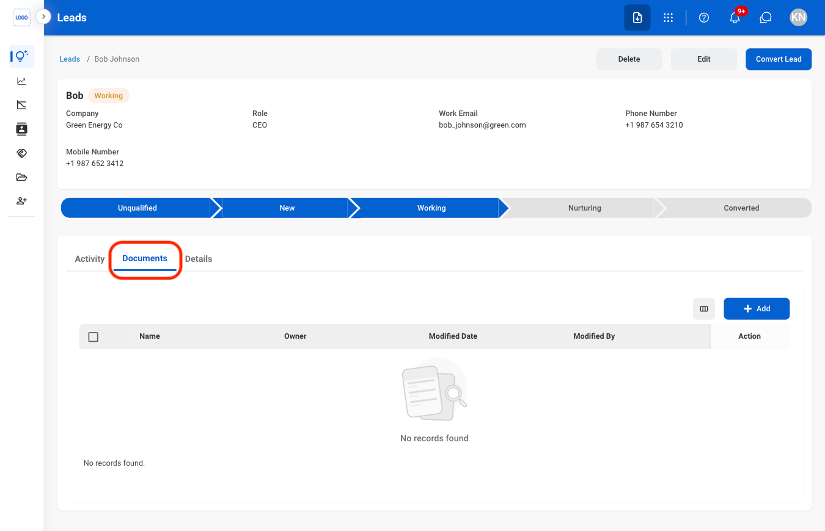Open the contacts card sidebar icon
Image resolution: width=825 pixels, height=531 pixels.
pyautogui.click(x=22, y=129)
